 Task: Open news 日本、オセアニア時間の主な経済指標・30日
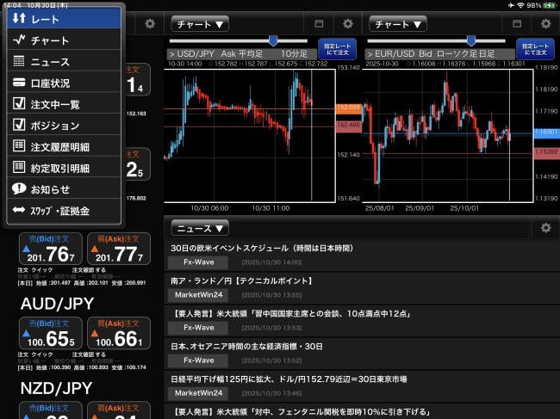click(x=362, y=354)
